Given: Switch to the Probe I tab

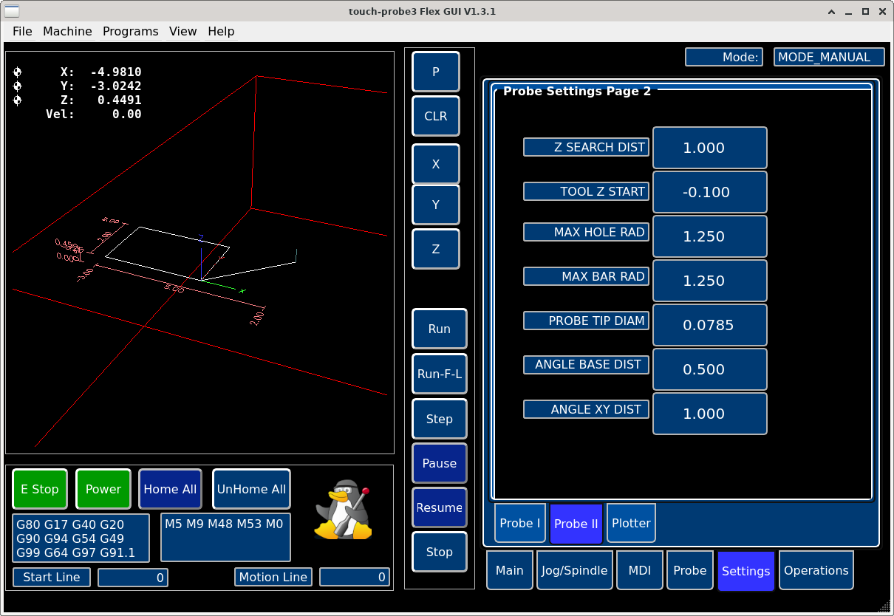Looking at the screenshot, I should tap(520, 523).
